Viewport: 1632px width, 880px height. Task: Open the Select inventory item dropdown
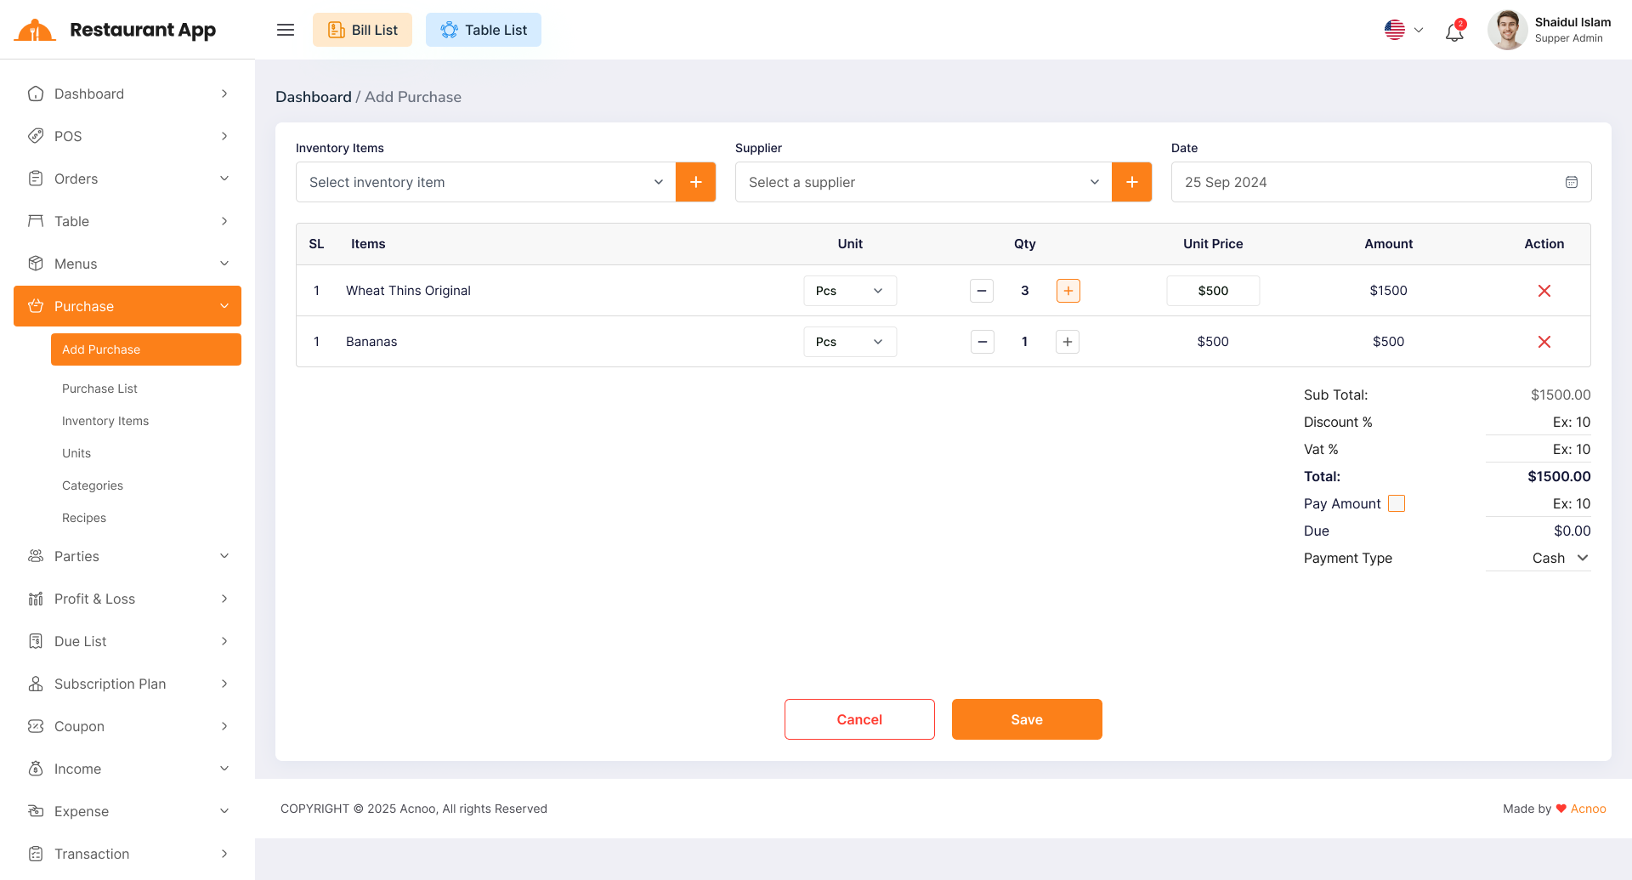click(485, 182)
